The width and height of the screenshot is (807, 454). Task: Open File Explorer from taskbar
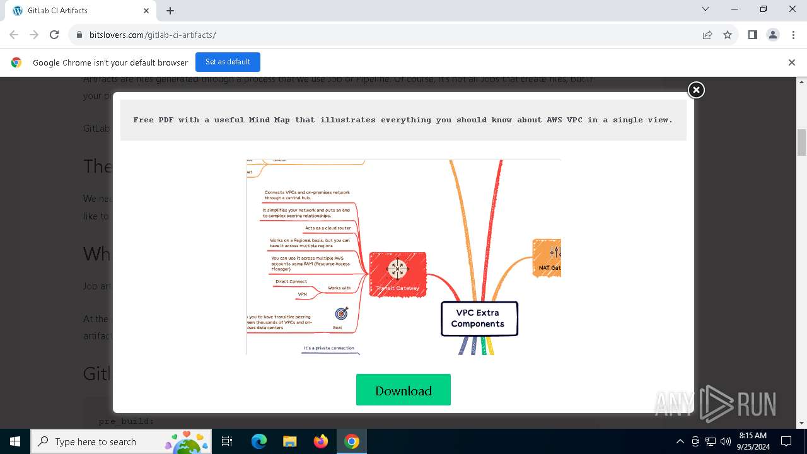(x=289, y=441)
